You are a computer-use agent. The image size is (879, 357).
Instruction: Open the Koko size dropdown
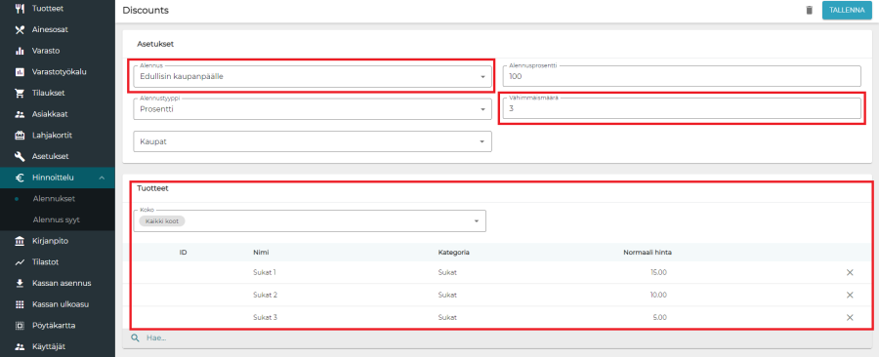pyautogui.click(x=310, y=221)
